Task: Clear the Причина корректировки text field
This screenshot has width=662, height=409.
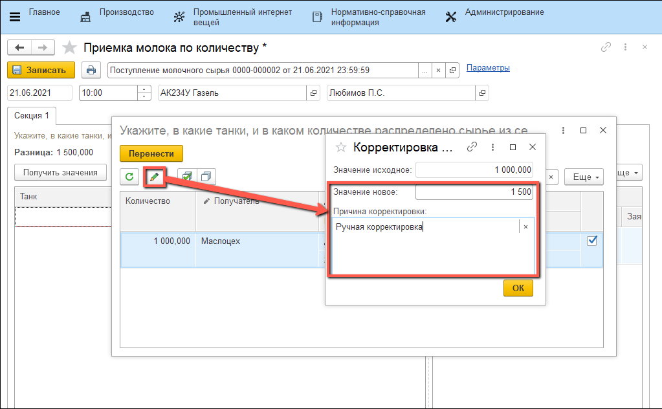Action: coord(525,227)
